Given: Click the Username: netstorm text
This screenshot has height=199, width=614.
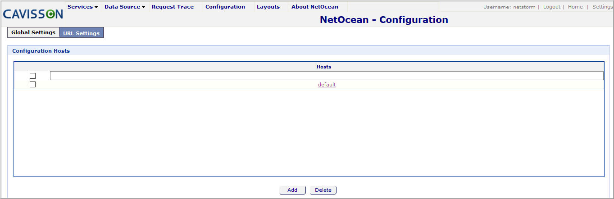Looking at the screenshot, I should pos(509,7).
